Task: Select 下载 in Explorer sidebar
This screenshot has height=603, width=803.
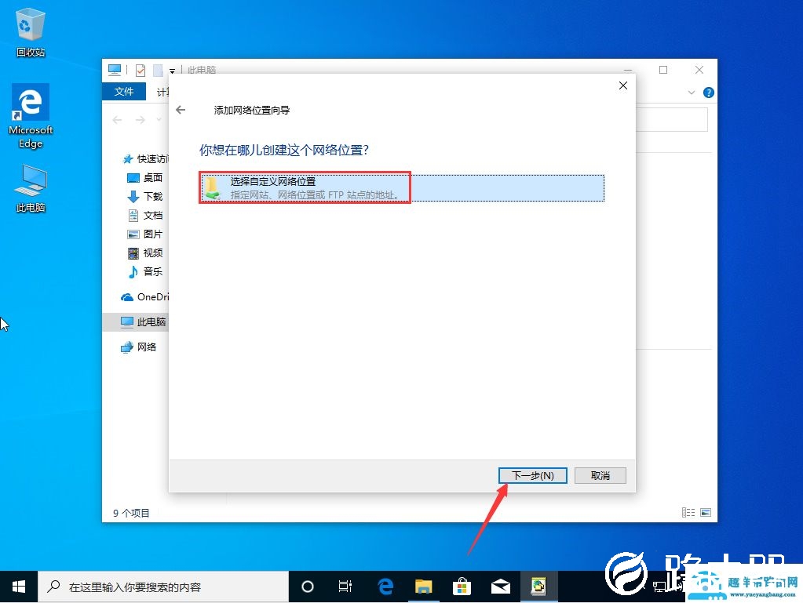Action: tap(145, 196)
